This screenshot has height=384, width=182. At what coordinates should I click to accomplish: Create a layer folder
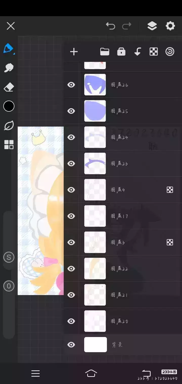(x=105, y=52)
